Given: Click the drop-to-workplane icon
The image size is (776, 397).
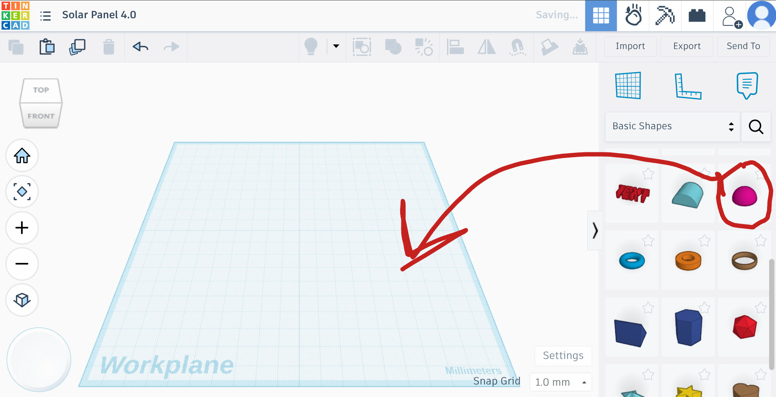Looking at the screenshot, I should [x=580, y=47].
